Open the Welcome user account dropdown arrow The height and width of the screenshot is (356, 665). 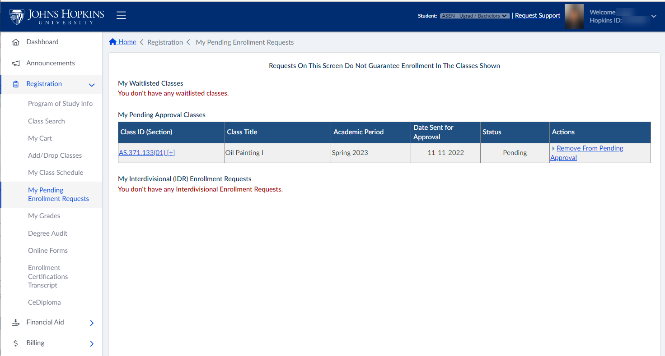coord(653,16)
